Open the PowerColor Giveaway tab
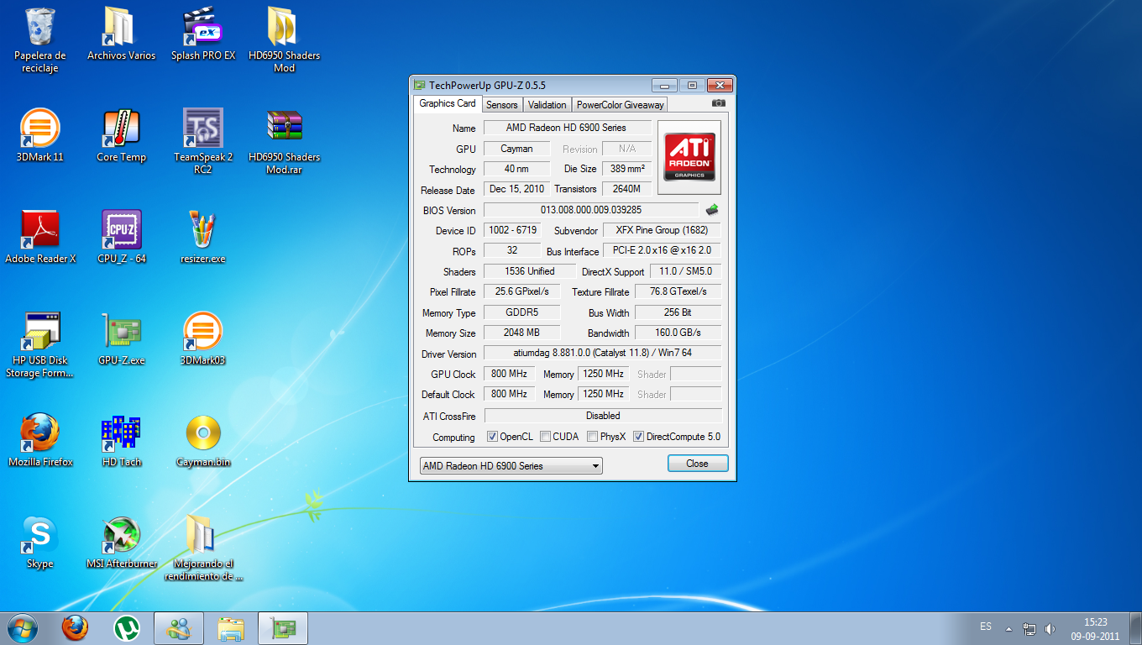 click(621, 105)
